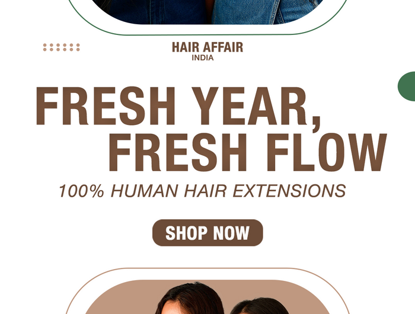This screenshot has height=314, width=415.
Task: Click the first FRESH in the top headline line
Action: [x=106, y=106]
